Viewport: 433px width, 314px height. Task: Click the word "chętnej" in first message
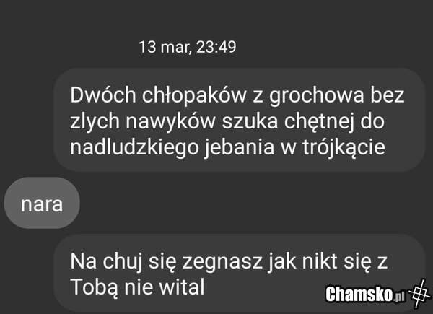tap(319, 122)
